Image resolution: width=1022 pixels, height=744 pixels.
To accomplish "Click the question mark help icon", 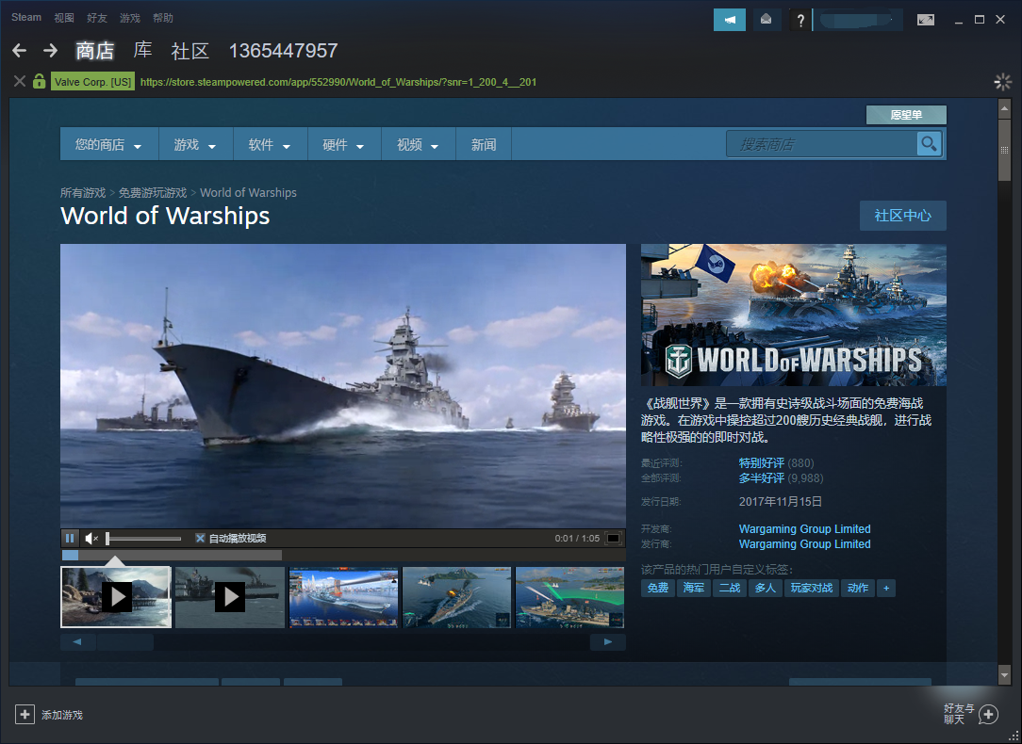I will pyautogui.click(x=800, y=20).
